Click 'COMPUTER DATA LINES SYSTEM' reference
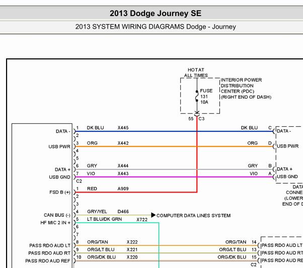The height and width of the screenshot is (268, 303). tap(193, 216)
